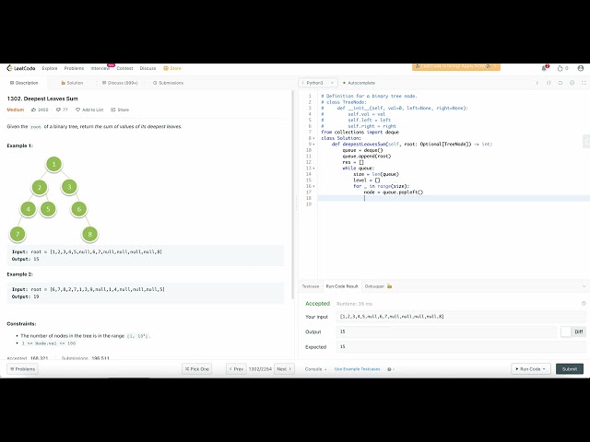
Task: Fold the def deepestLeavesSum line 9 arrow
Action: [x=313, y=145]
